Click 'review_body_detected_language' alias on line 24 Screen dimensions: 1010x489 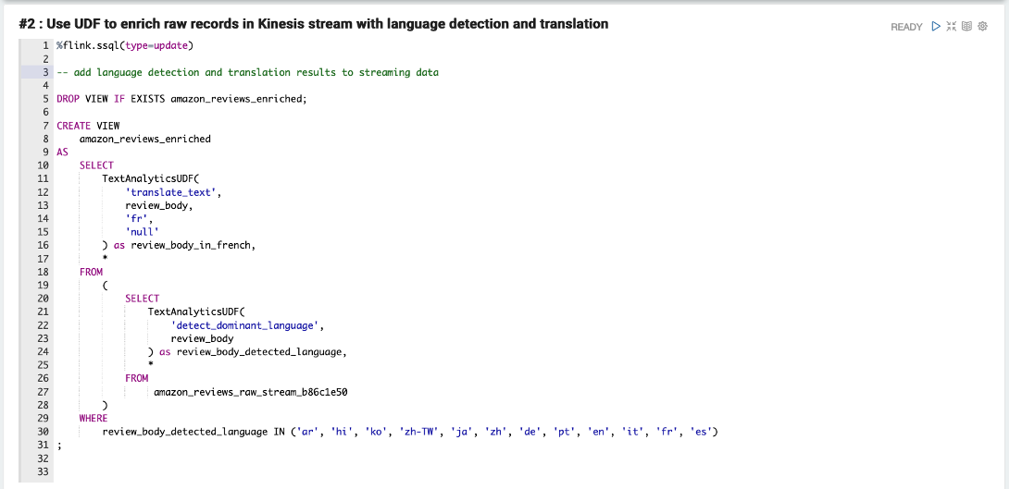(259, 352)
